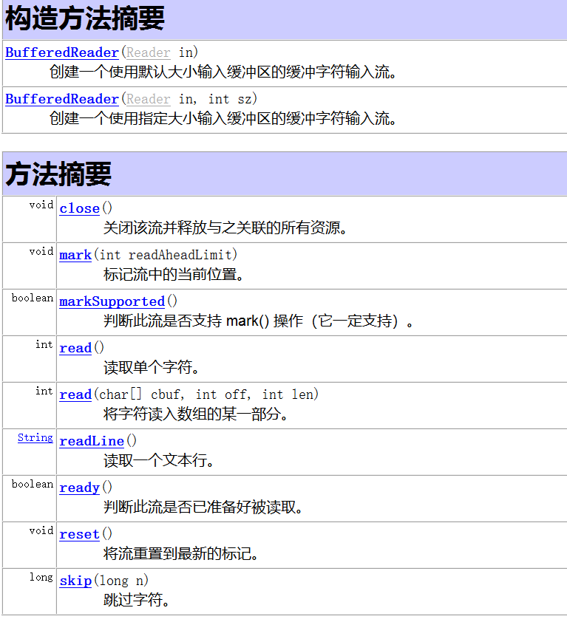This screenshot has width=567, height=622.
Task: Click the 方法摘要 section heading
Action: 58,174
